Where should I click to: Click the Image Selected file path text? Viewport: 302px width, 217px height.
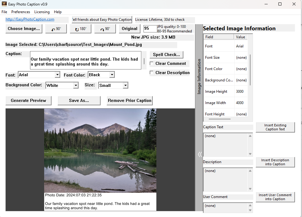pyautogui.click(x=74, y=45)
